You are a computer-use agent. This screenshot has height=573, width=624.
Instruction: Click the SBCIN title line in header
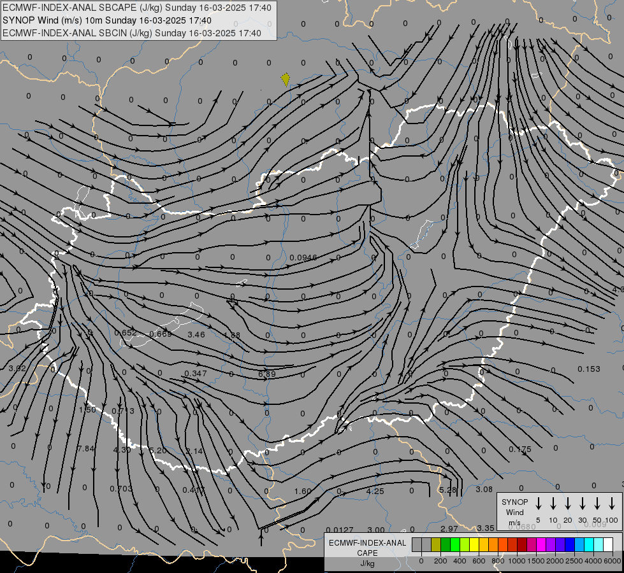[132, 33]
